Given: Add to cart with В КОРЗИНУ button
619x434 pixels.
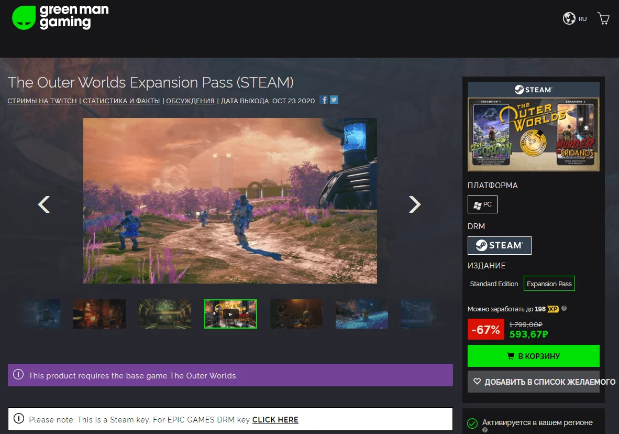Looking at the screenshot, I should pyautogui.click(x=533, y=356).
